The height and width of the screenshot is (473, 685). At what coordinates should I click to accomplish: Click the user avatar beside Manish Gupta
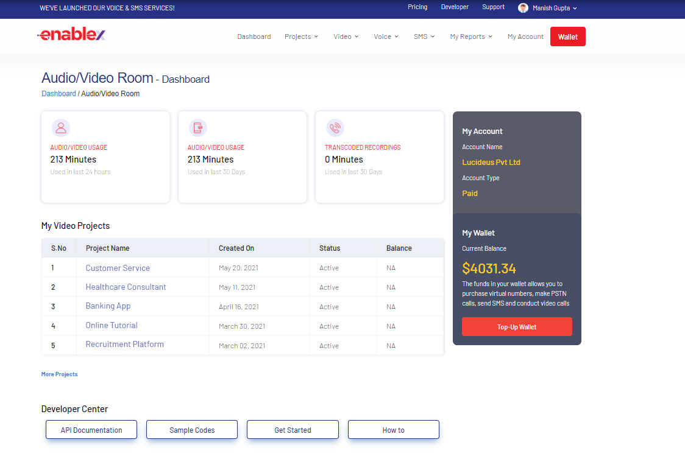523,8
